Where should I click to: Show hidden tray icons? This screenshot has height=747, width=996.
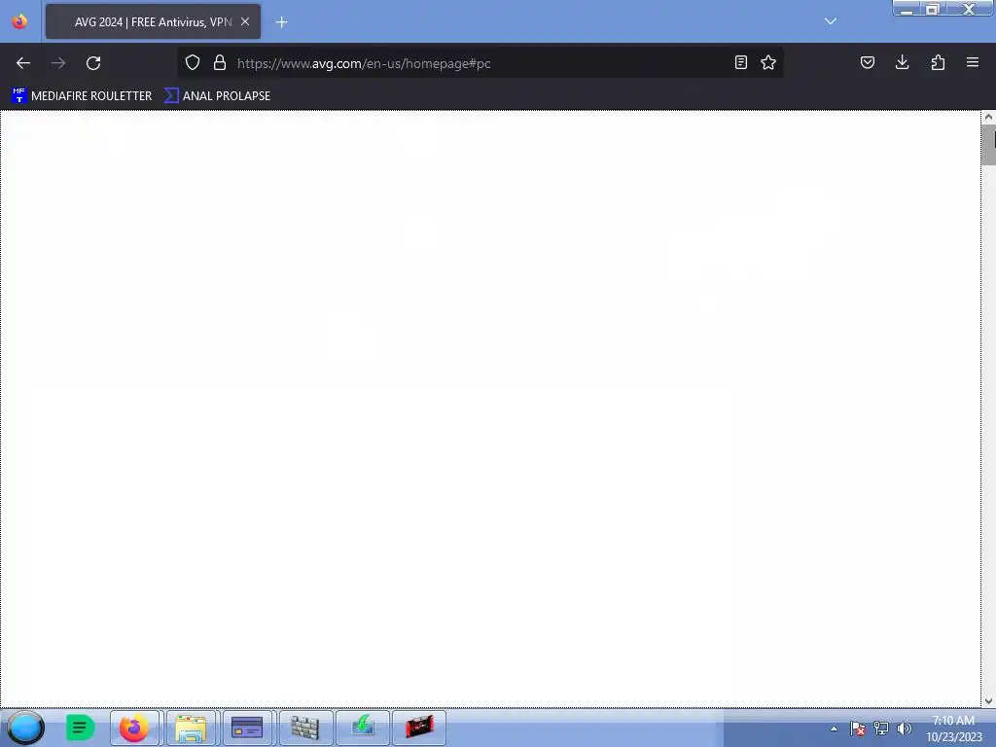point(834,729)
